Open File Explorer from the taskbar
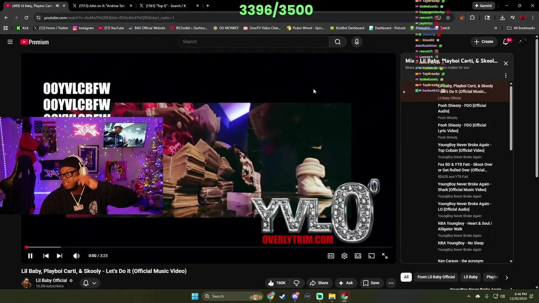 click(x=332, y=296)
